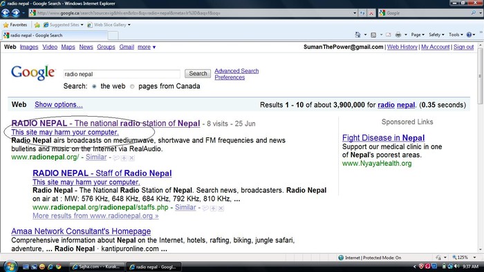This screenshot has width=484, height=272.
Task: Open "RADIO NEPAL - The national radio station" result
Action: click(x=106, y=124)
